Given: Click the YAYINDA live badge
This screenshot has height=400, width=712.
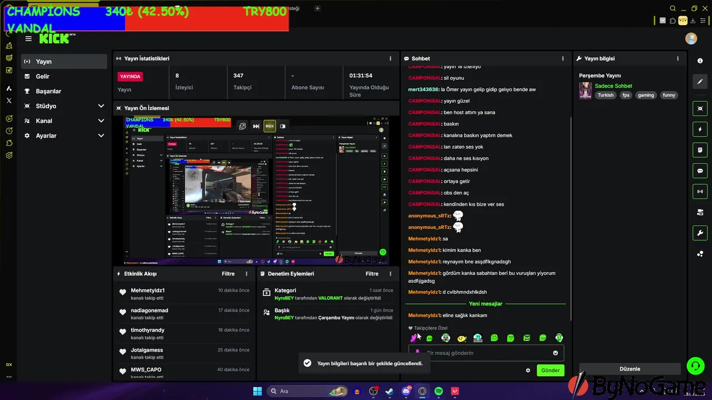Looking at the screenshot, I should (x=130, y=77).
